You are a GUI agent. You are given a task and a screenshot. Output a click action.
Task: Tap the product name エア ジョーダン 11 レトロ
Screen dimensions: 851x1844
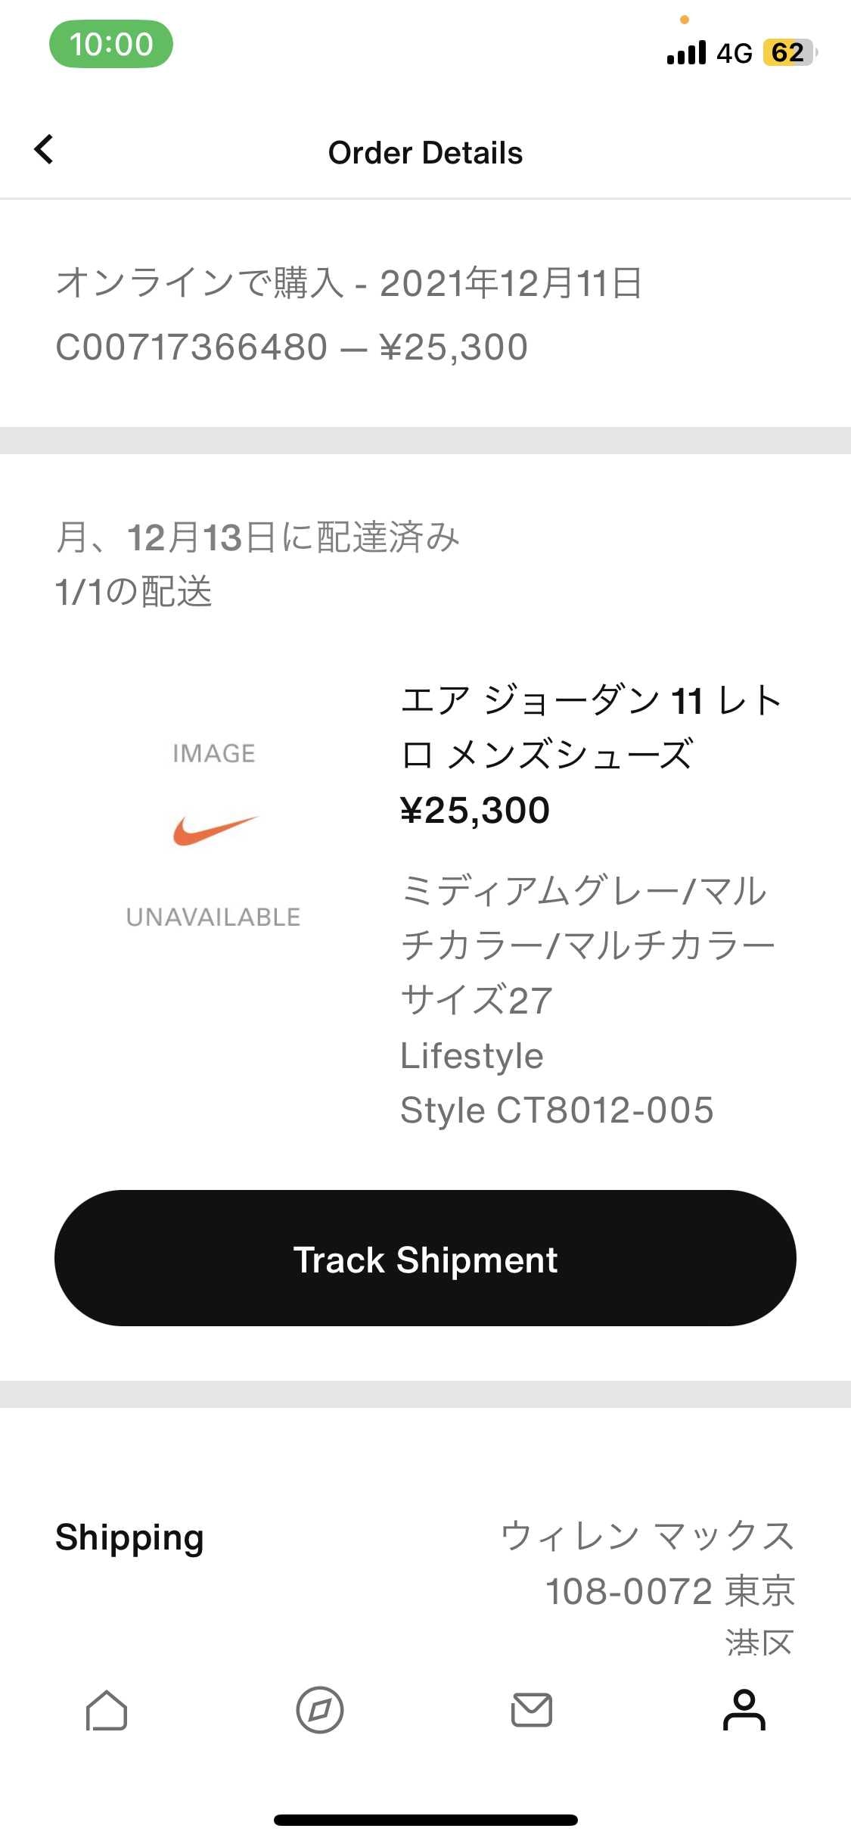[x=592, y=727]
